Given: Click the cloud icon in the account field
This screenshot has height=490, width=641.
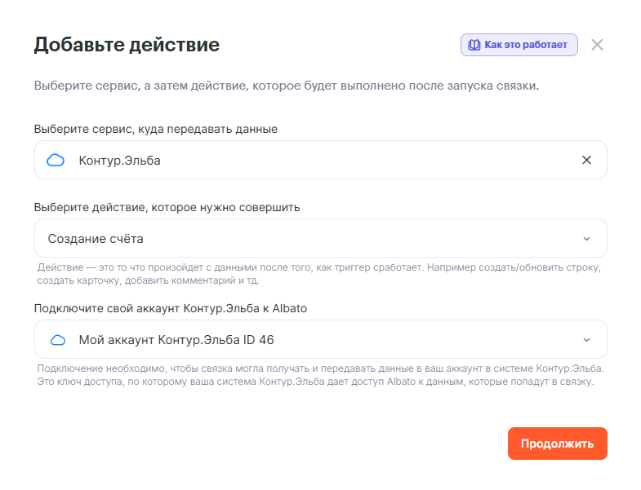Looking at the screenshot, I should (x=57, y=340).
